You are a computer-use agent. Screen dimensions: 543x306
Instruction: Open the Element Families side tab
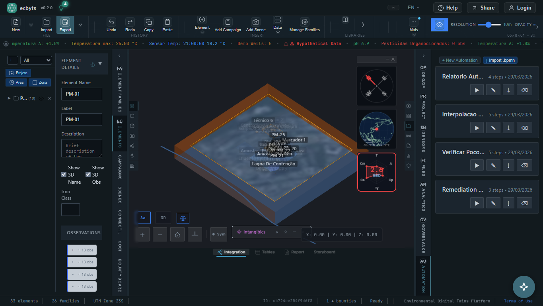coord(119,89)
